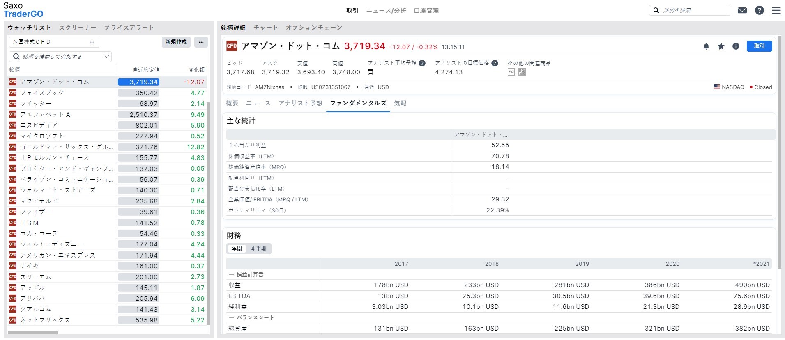Select the 銘柄詳細 tab
Viewport: 785px width, 340px height.
233,28
